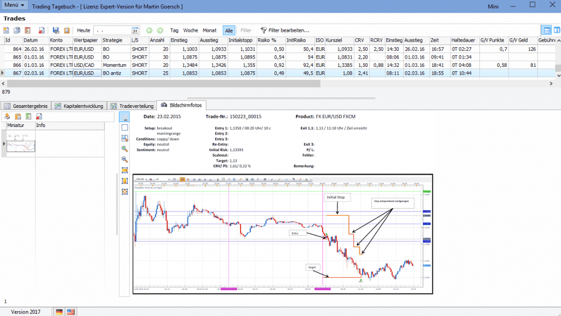Switch language using the US flag icon
561x316 pixels.
(70, 312)
